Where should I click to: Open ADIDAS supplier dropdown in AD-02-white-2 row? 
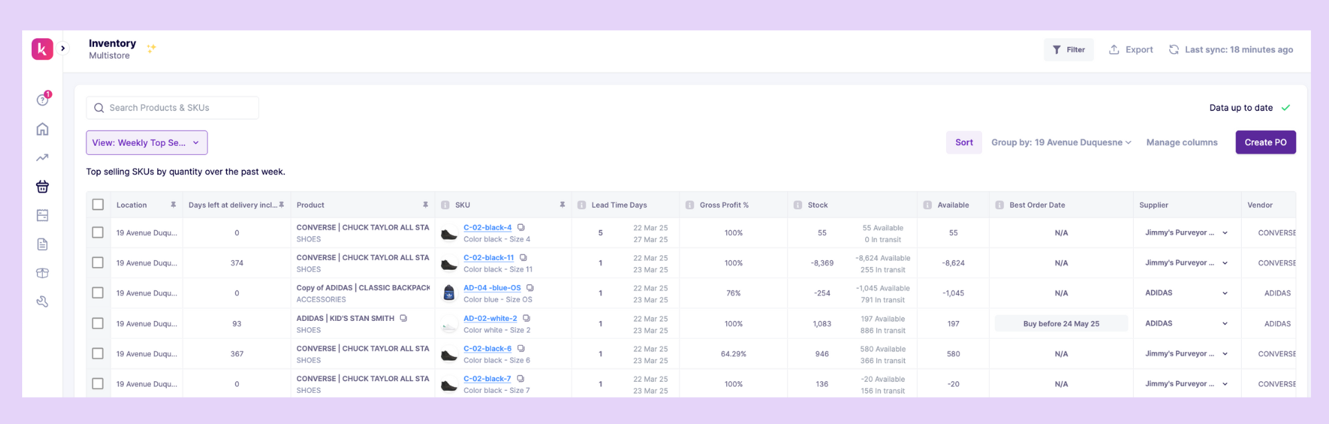1186,323
